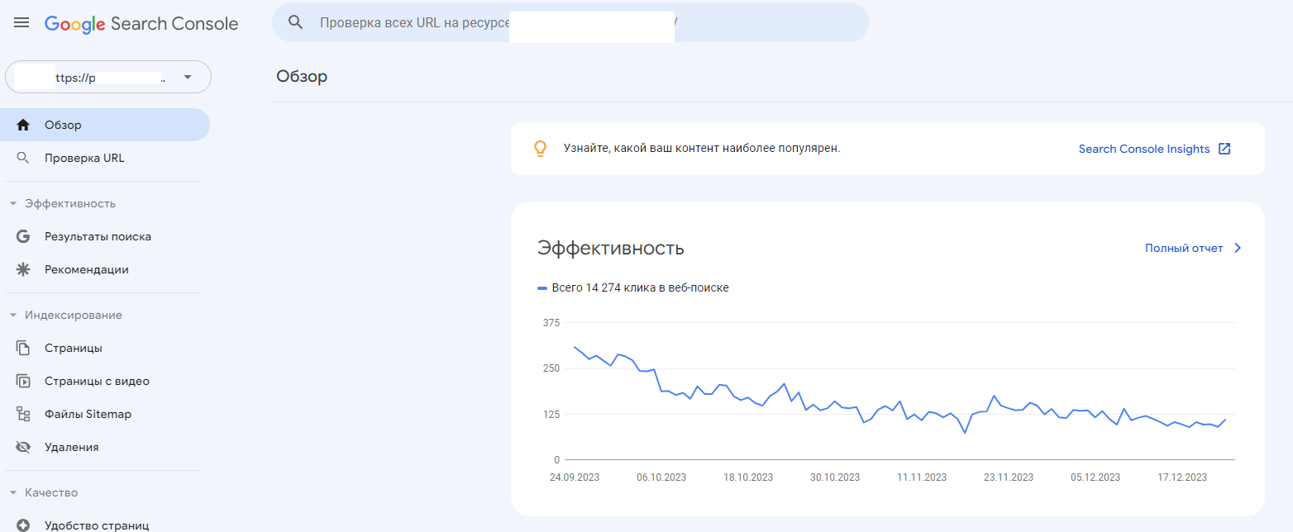Click the sitemap icon beside Файлы Sitemap

coord(23,414)
